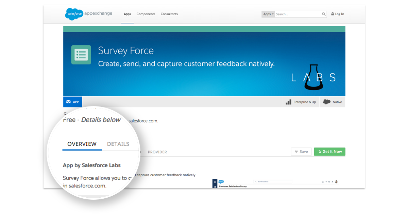Click the Enterprise & Up edition badge
The height and width of the screenshot is (217, 408).
[301, 102]
